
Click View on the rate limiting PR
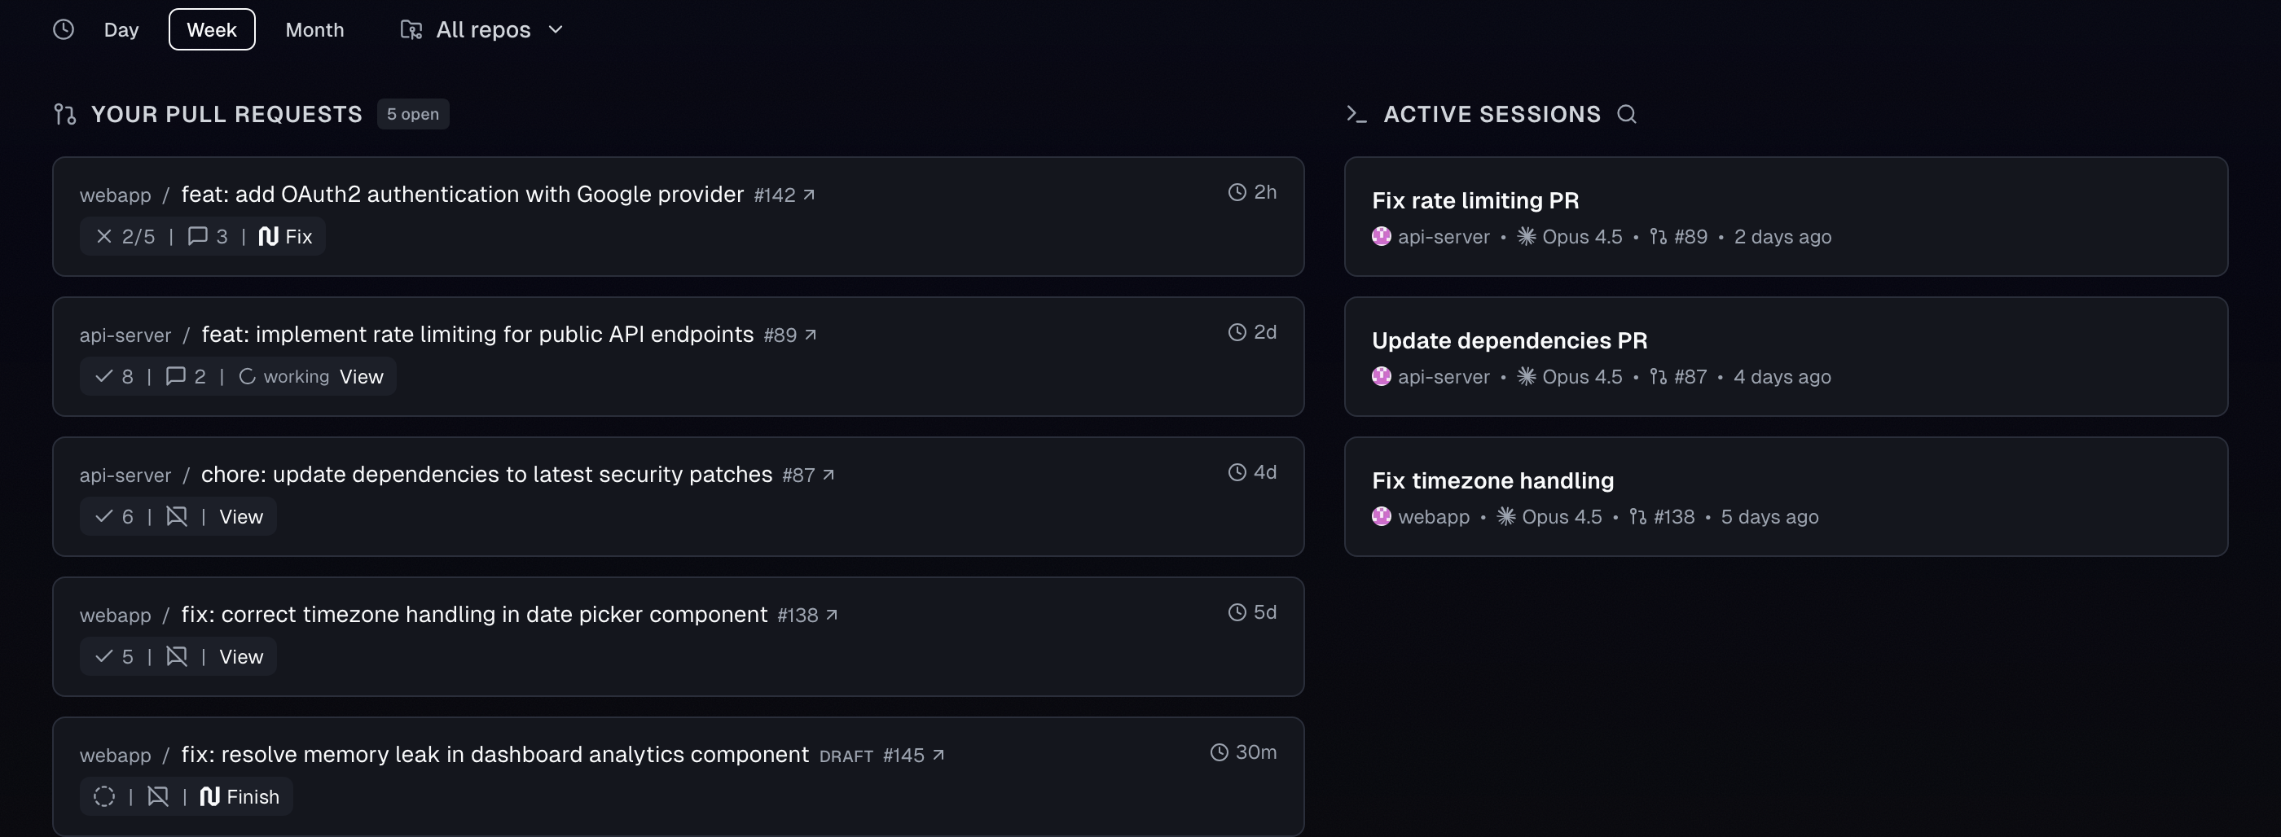(361, 377)
